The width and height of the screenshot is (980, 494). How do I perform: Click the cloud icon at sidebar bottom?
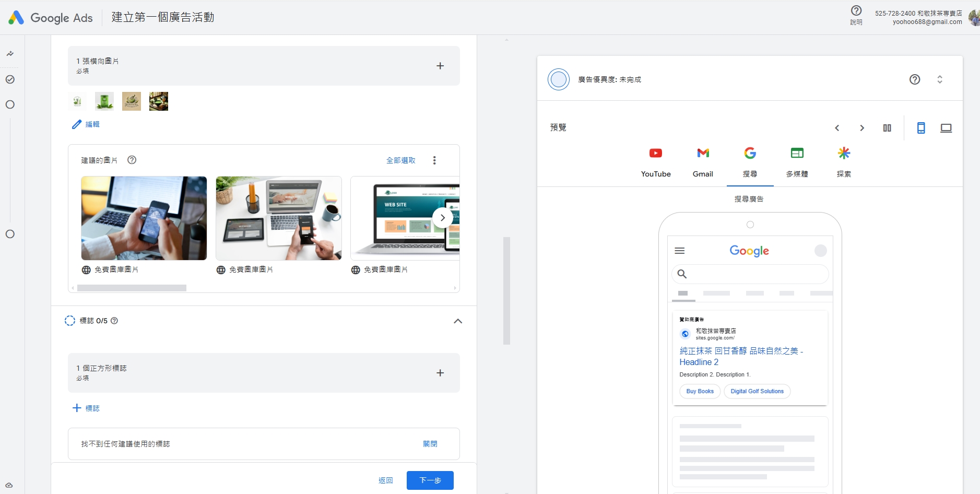pos(9,485)
